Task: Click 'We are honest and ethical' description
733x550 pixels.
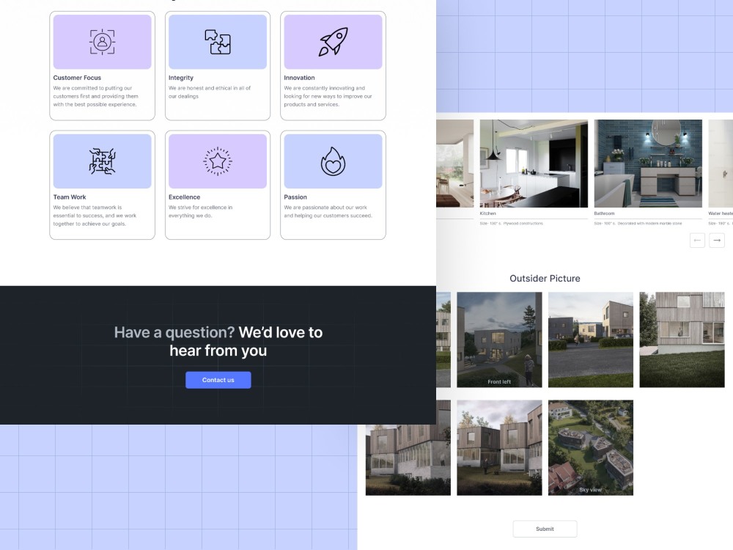Action: 210,92
